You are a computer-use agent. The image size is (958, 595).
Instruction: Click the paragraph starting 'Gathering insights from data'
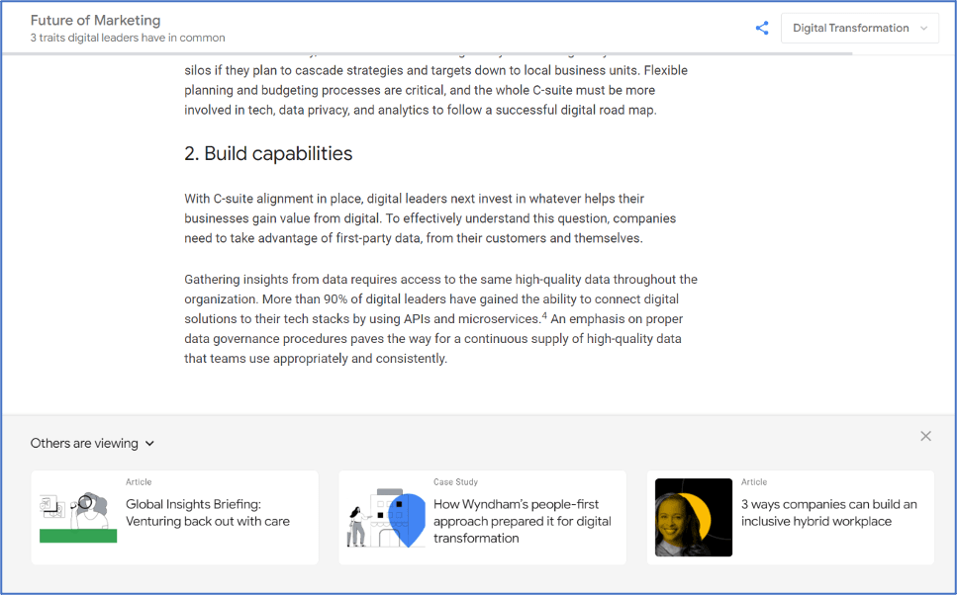click(x=440, y=319)
